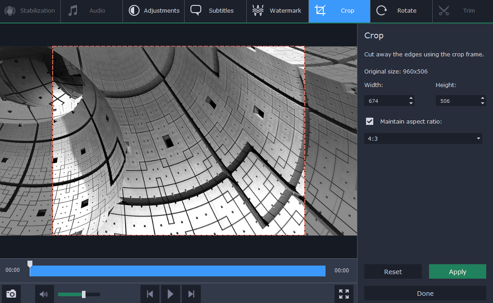The width and height of the screenshot is (493, 303).
Task: Toggle the Maintain aspect ratio checkbox
Action: tap(370, 121)
